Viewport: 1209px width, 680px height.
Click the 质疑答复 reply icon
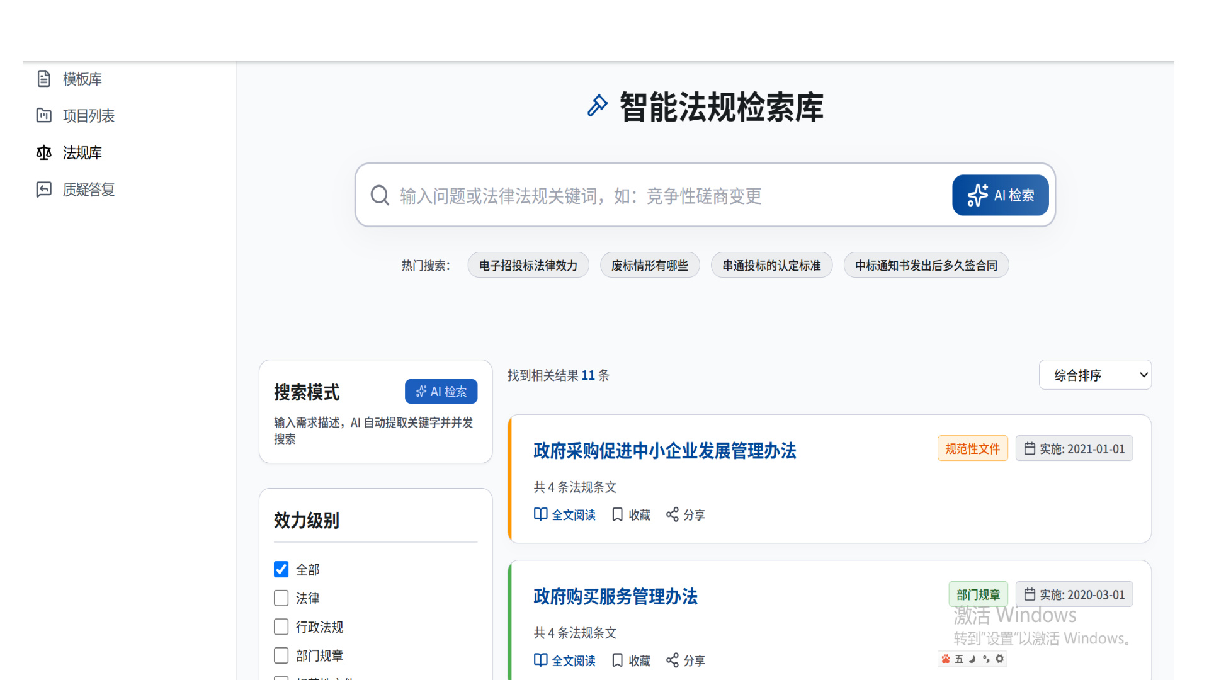[x=44, y=190]
